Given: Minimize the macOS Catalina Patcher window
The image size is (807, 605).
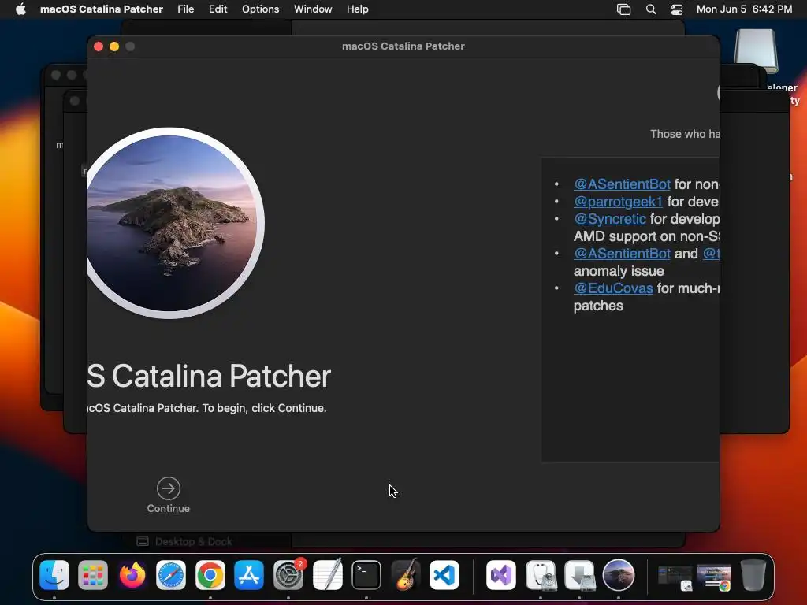Looking at the screenshot, I should click(114, 46).
